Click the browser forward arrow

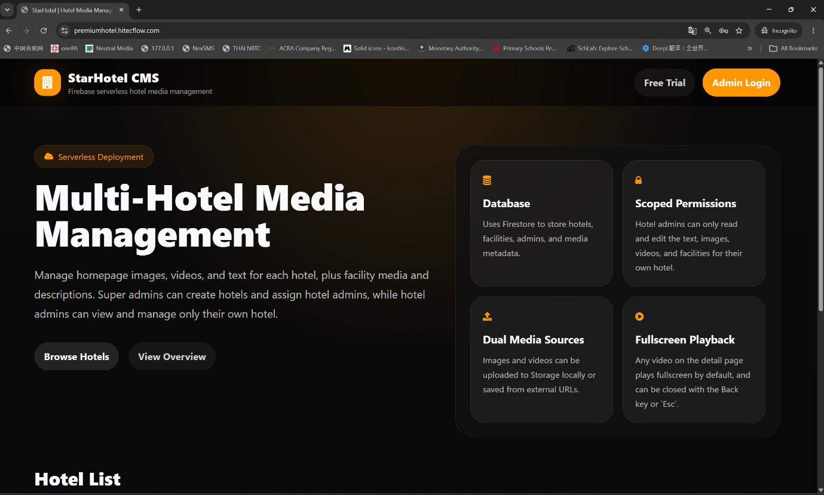26,30
